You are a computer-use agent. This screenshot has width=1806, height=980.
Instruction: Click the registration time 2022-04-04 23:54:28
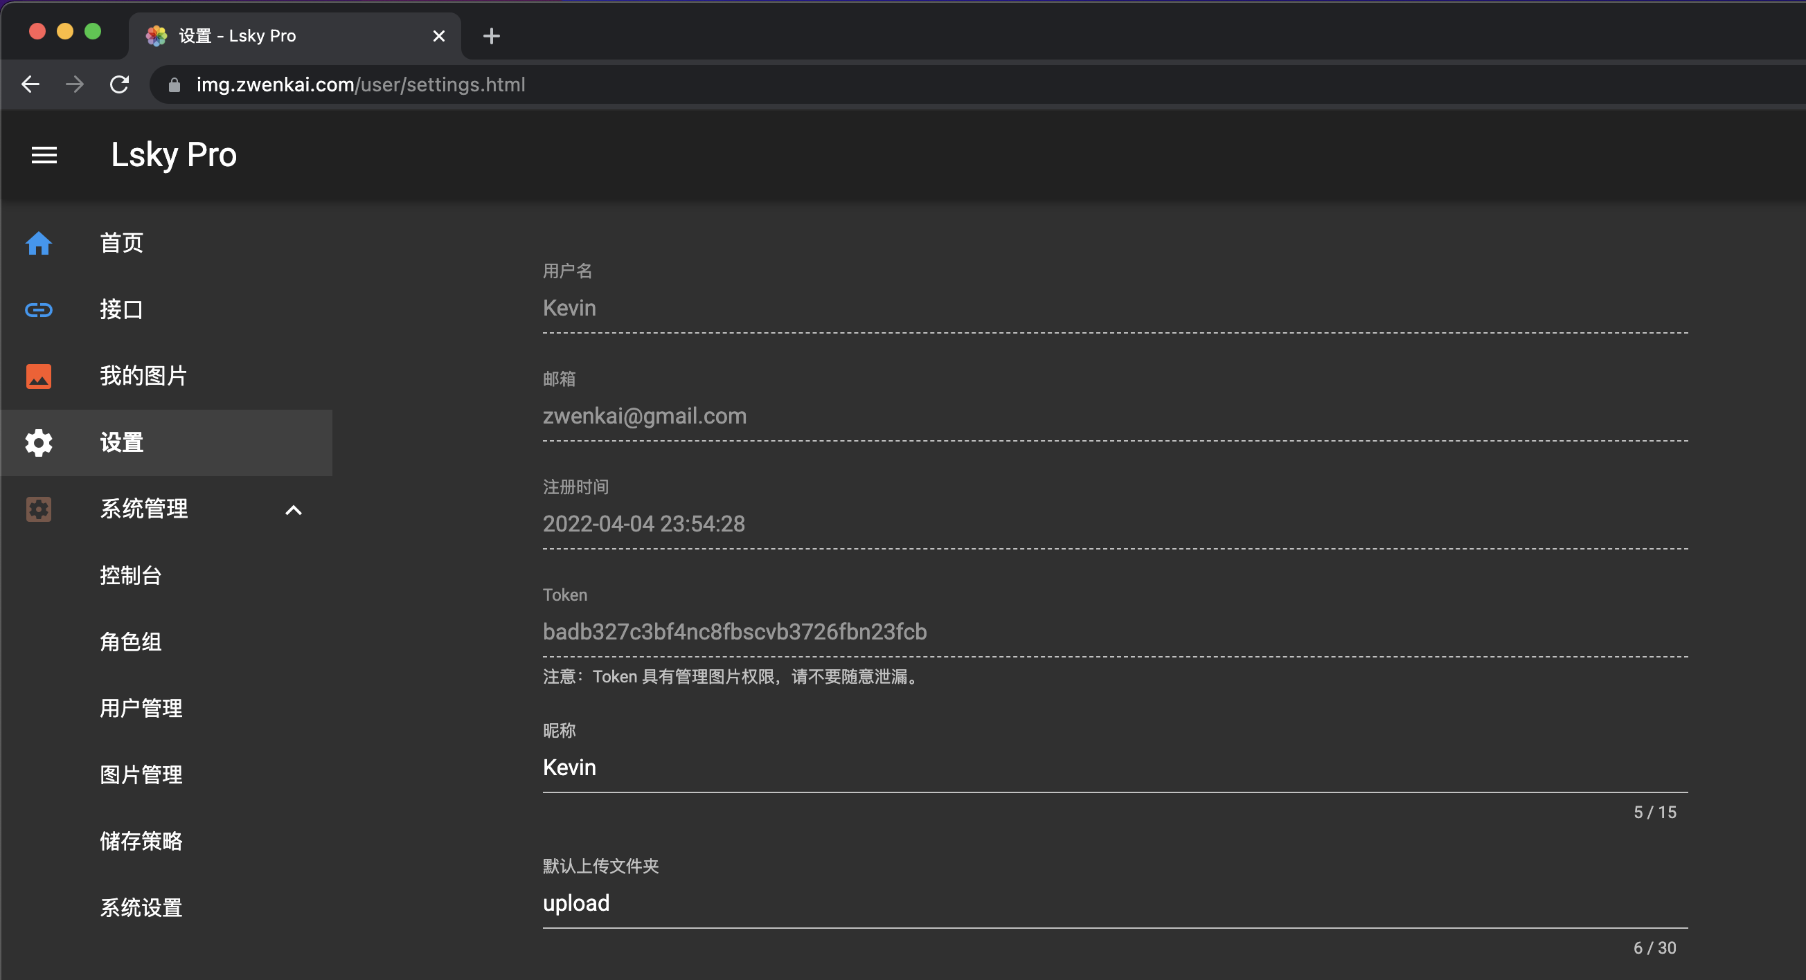point(643,524)
